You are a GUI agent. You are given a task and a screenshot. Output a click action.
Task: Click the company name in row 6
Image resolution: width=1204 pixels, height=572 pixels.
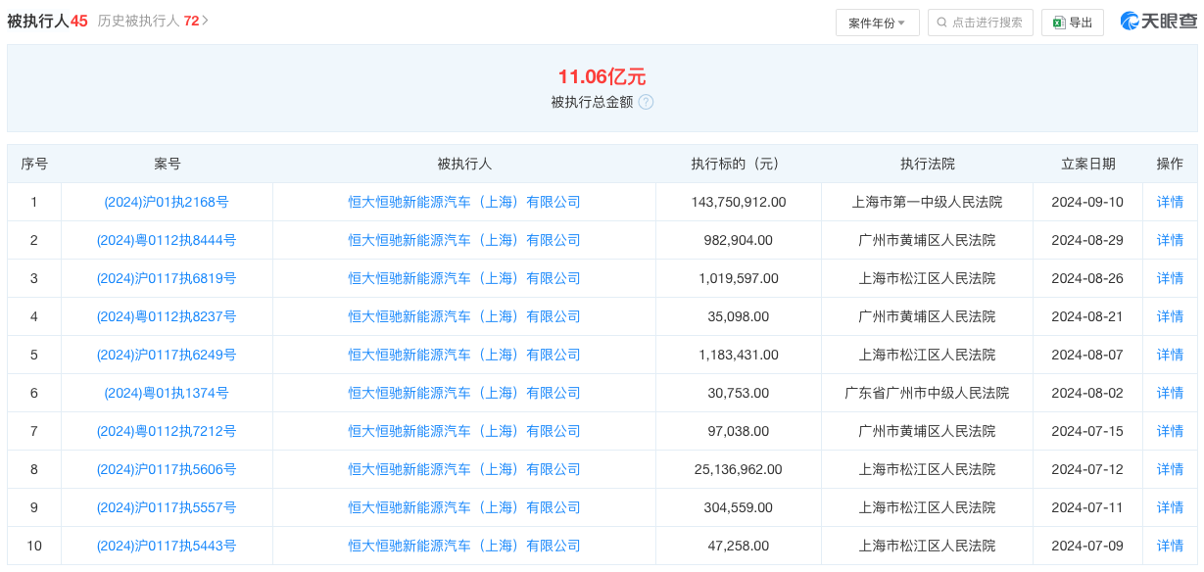464,393
